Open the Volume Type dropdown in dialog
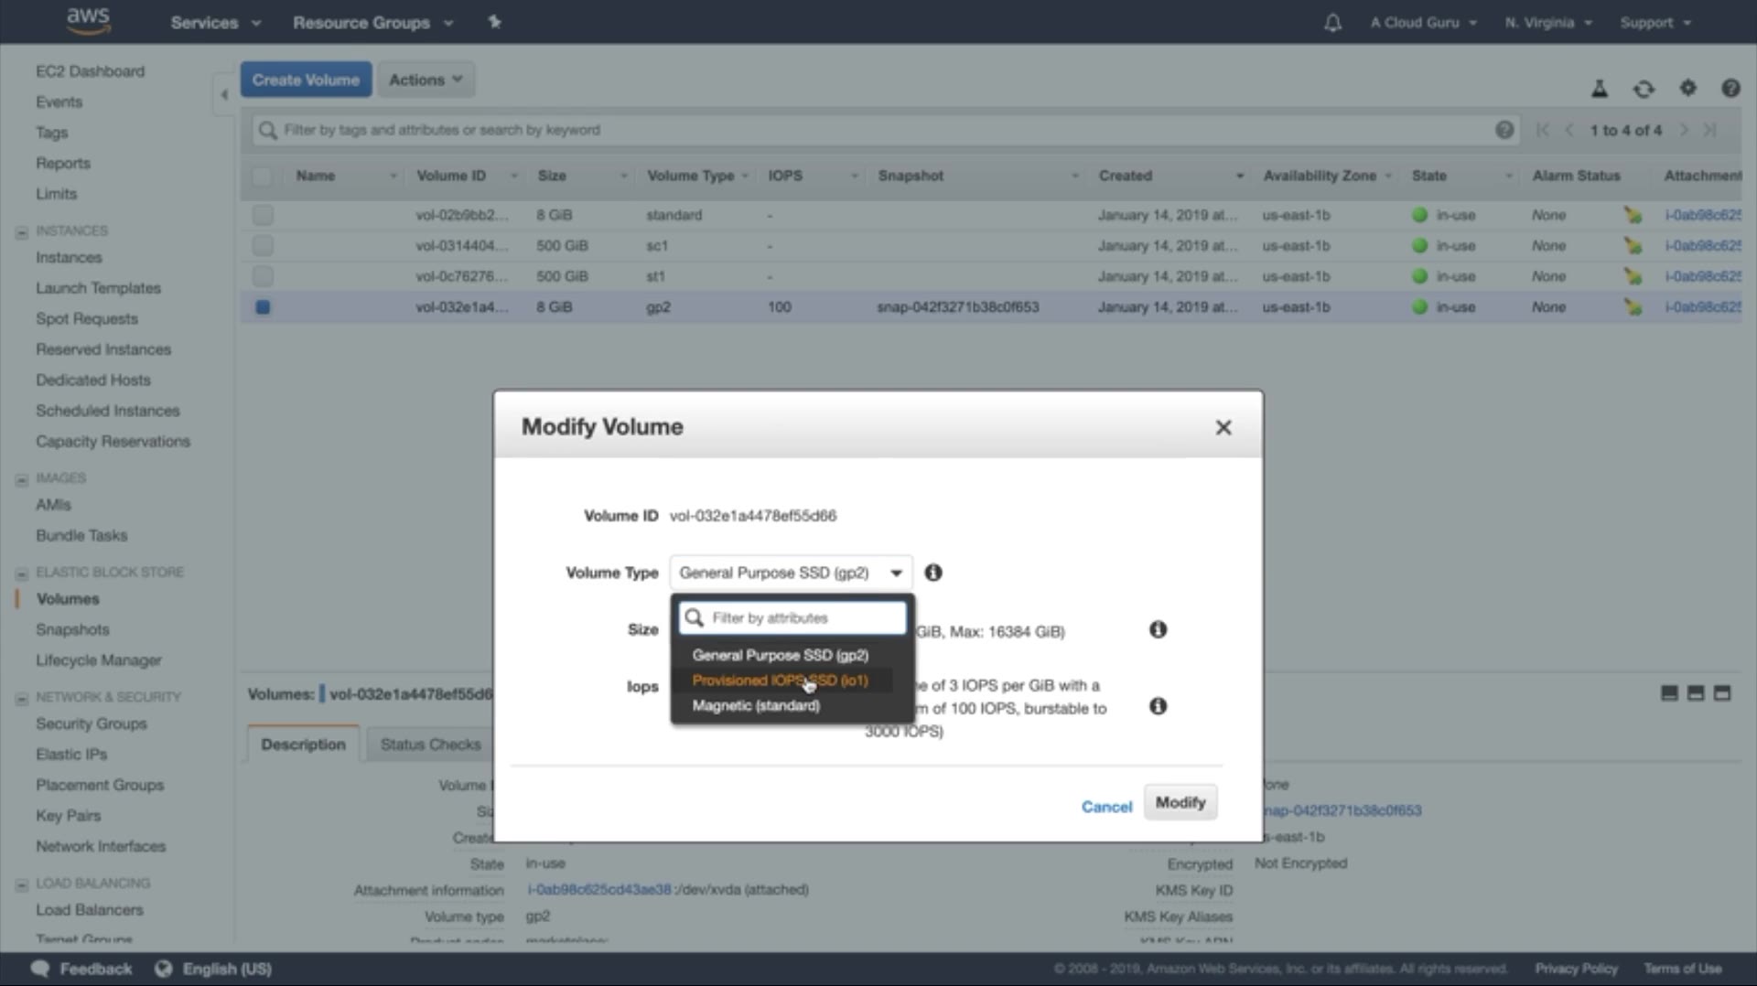Screen dimensions: 1757x986 tap(791, 573)
